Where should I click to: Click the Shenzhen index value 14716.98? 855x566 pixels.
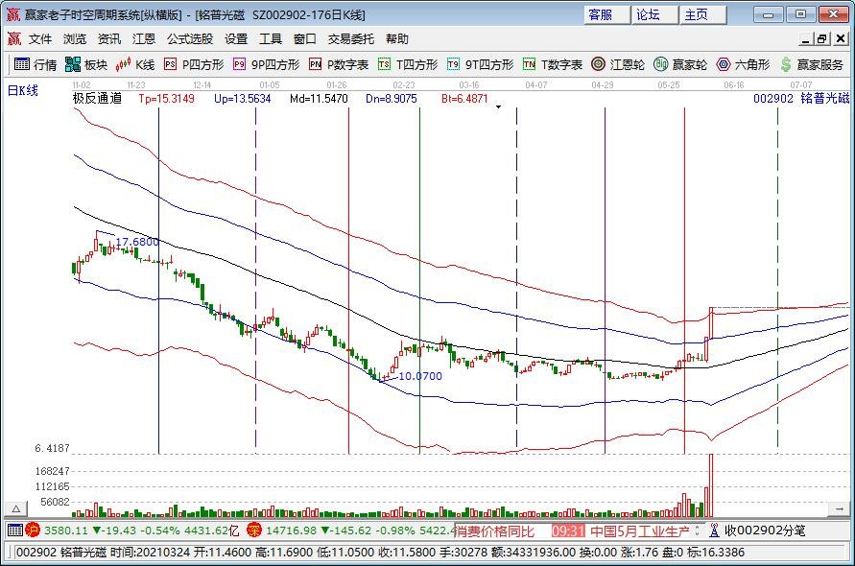click(291, 530)
